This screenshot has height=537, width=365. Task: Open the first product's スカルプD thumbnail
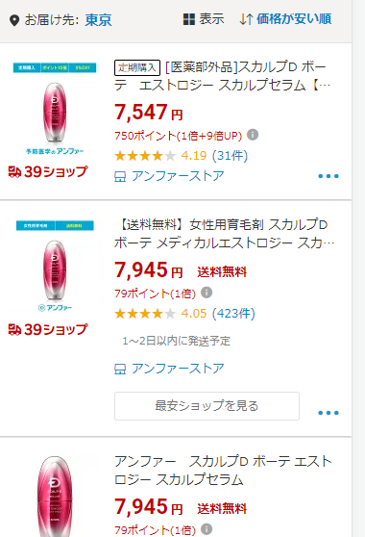55,109
